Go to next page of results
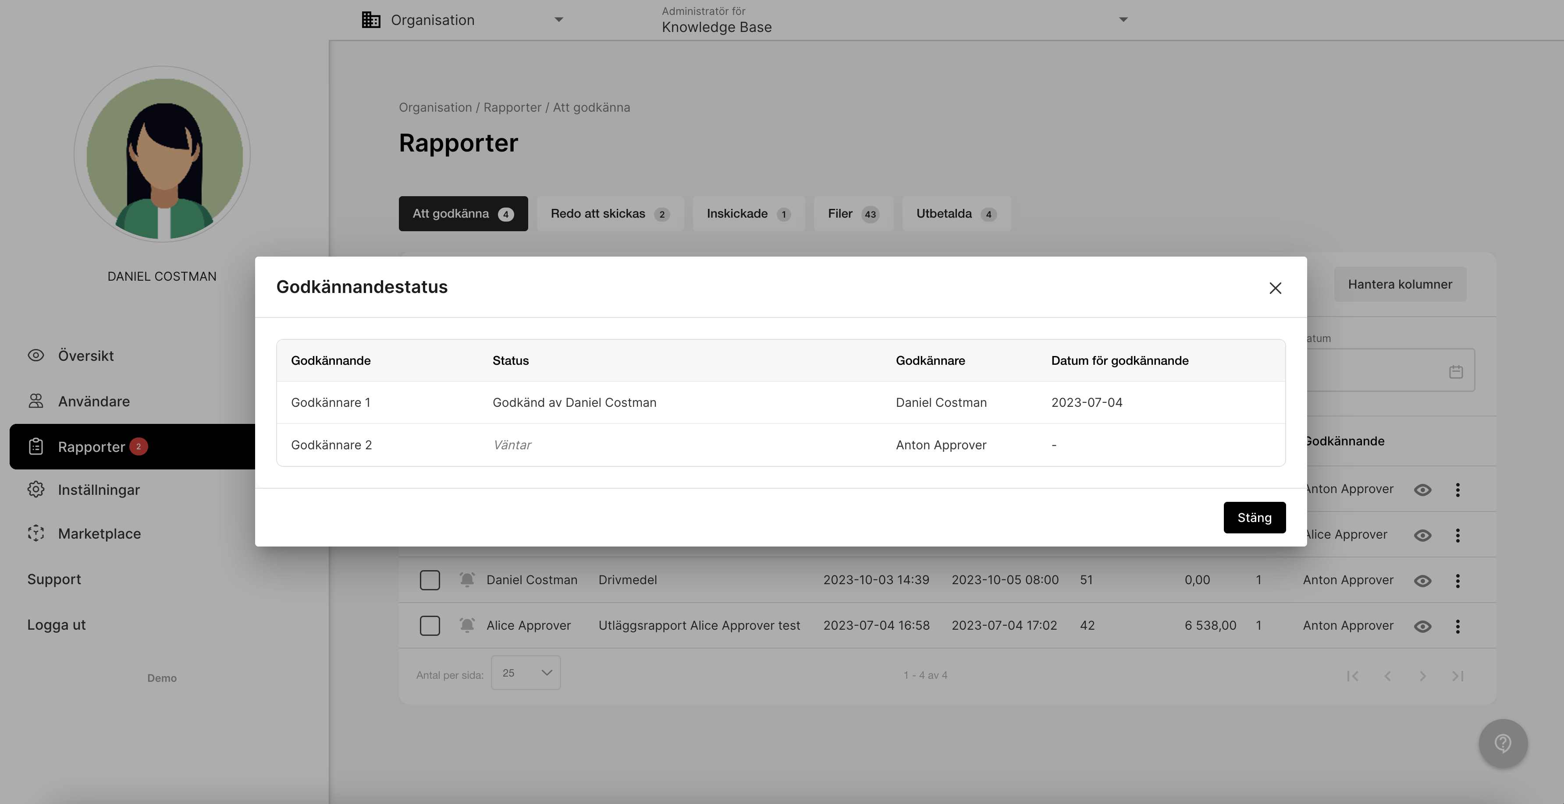 1422,675
